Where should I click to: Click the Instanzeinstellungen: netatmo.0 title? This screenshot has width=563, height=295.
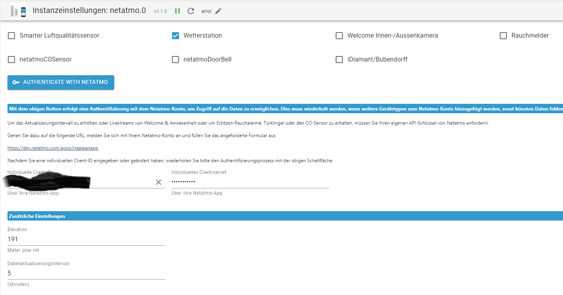pyautogui.click(x=89, y=11)
